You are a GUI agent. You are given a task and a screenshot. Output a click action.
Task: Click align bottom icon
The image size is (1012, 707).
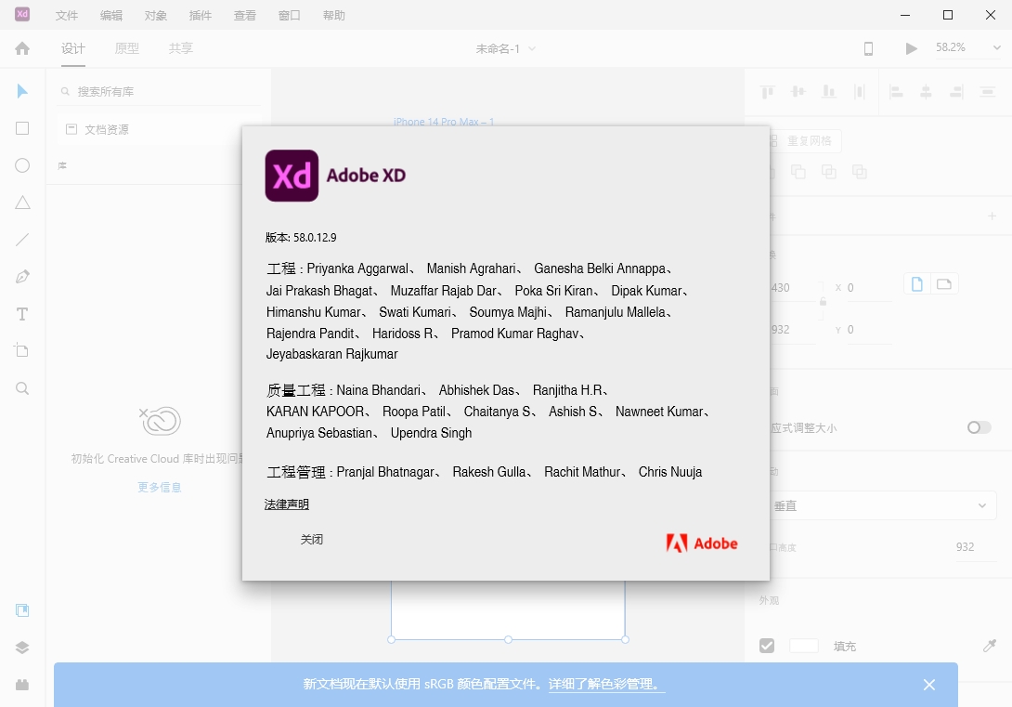(x=829, y=92)
